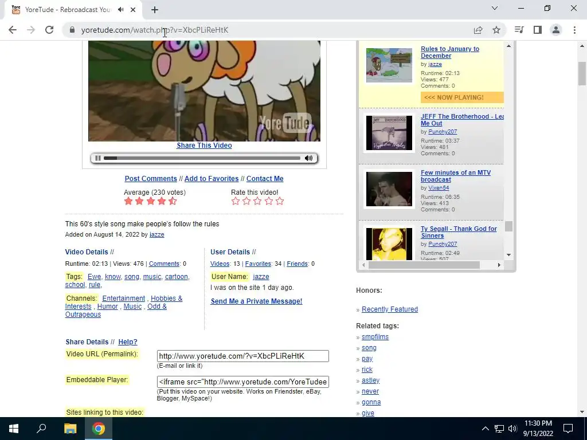
Task: Open the system volume icon
Action: pyautogui.click(x=512, y=429)
